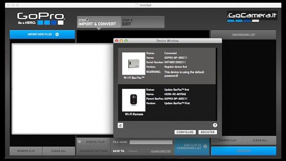
Task: Minimize the Device Window
Action: 121,41
